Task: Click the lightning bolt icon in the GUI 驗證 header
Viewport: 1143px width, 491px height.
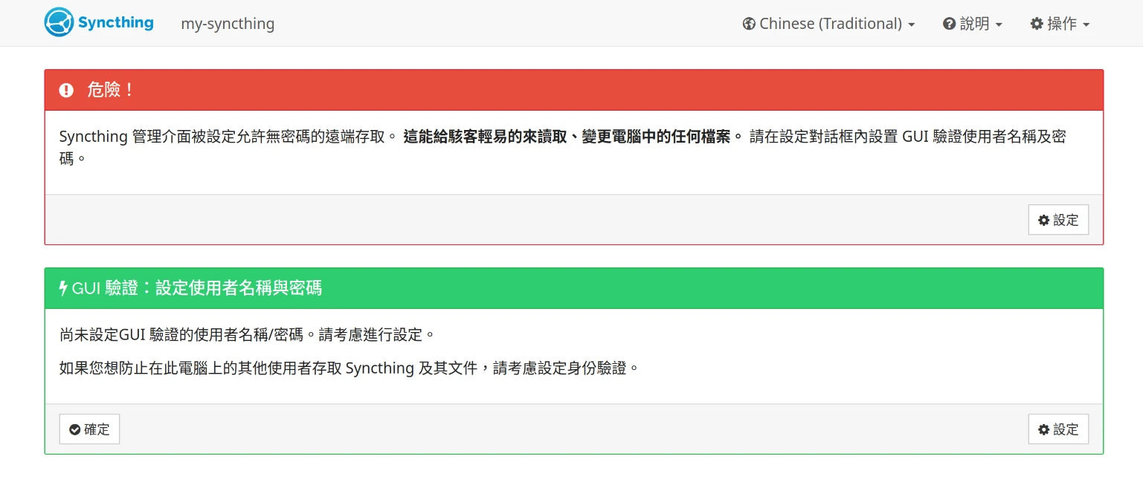Action: point(63,288)
